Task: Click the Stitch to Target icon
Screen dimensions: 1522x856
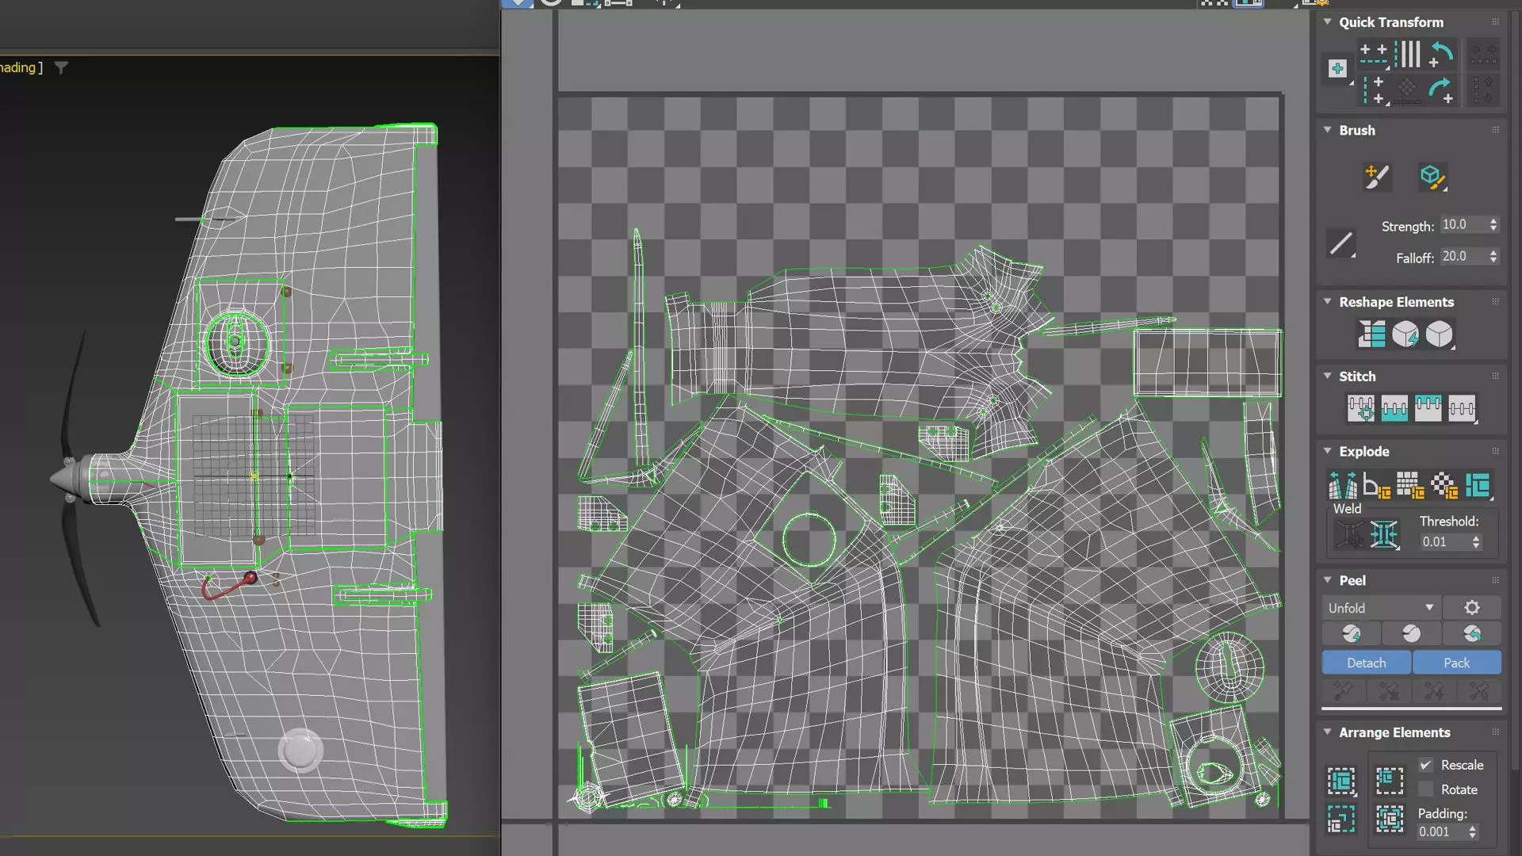Action: point(1360,409)
